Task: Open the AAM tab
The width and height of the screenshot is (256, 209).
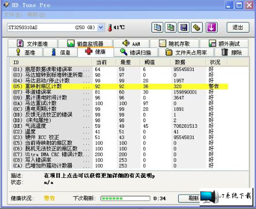Action: (x=131, y=43)
